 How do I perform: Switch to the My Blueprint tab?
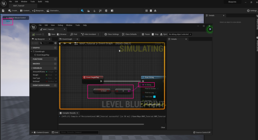[40, 39]
